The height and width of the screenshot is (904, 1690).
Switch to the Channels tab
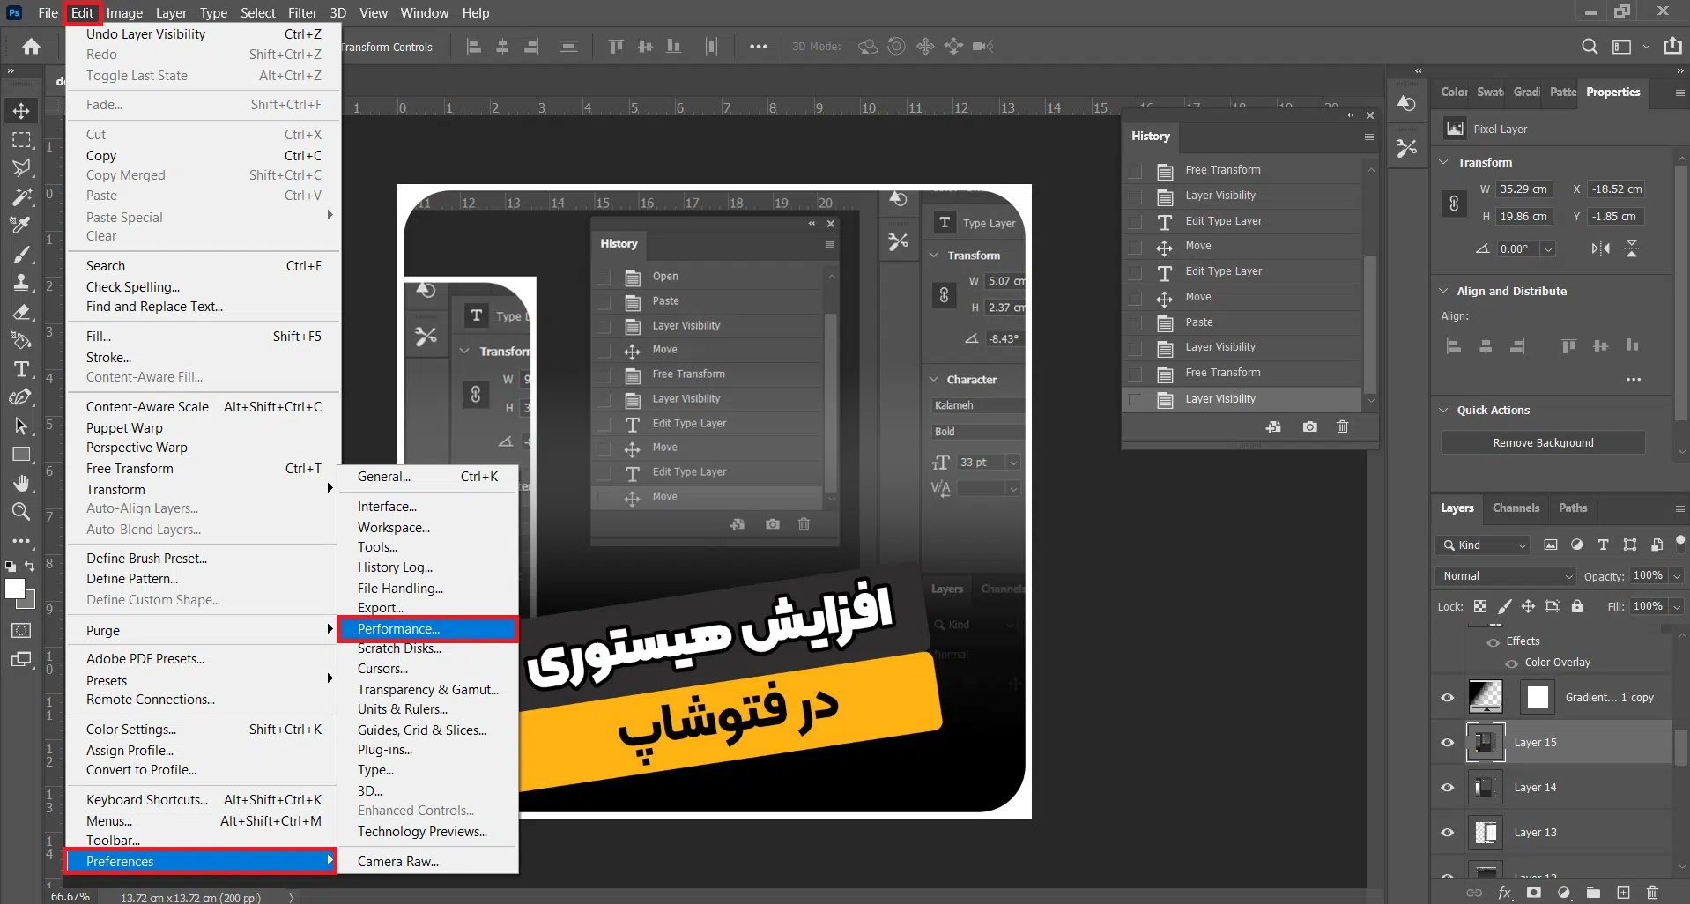[x=1516, y=508]
